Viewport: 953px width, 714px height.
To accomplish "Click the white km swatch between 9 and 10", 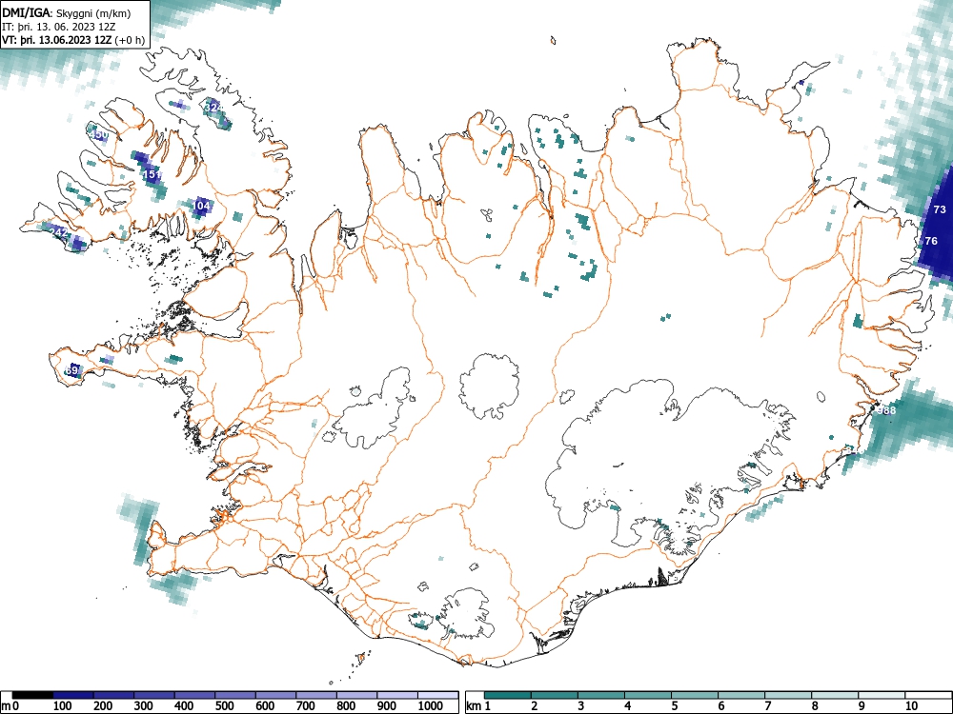I will [882, 695].
